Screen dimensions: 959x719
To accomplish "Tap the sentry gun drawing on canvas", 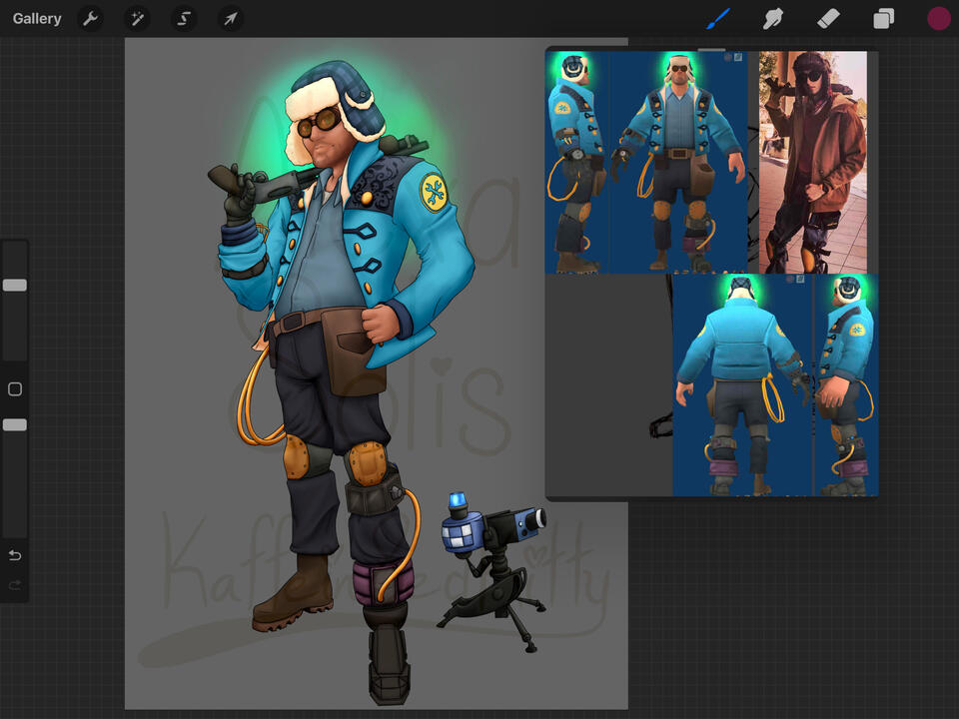I will coord(494,564).
